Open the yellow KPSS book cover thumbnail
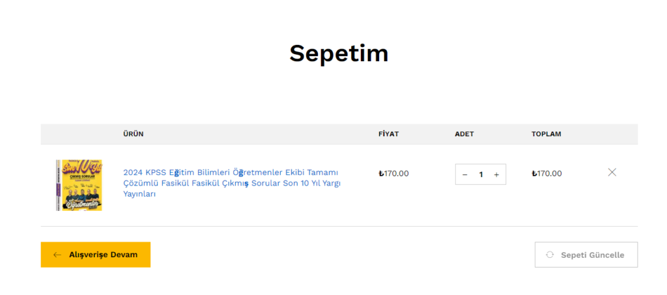The image size is (667, 295). click(x=79, y=185)
